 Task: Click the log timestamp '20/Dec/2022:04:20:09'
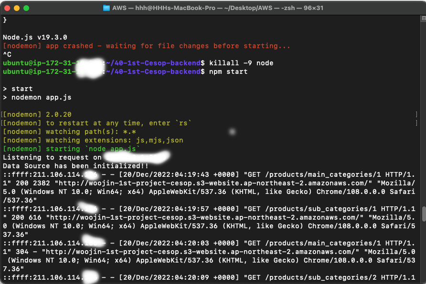(166, 277)
